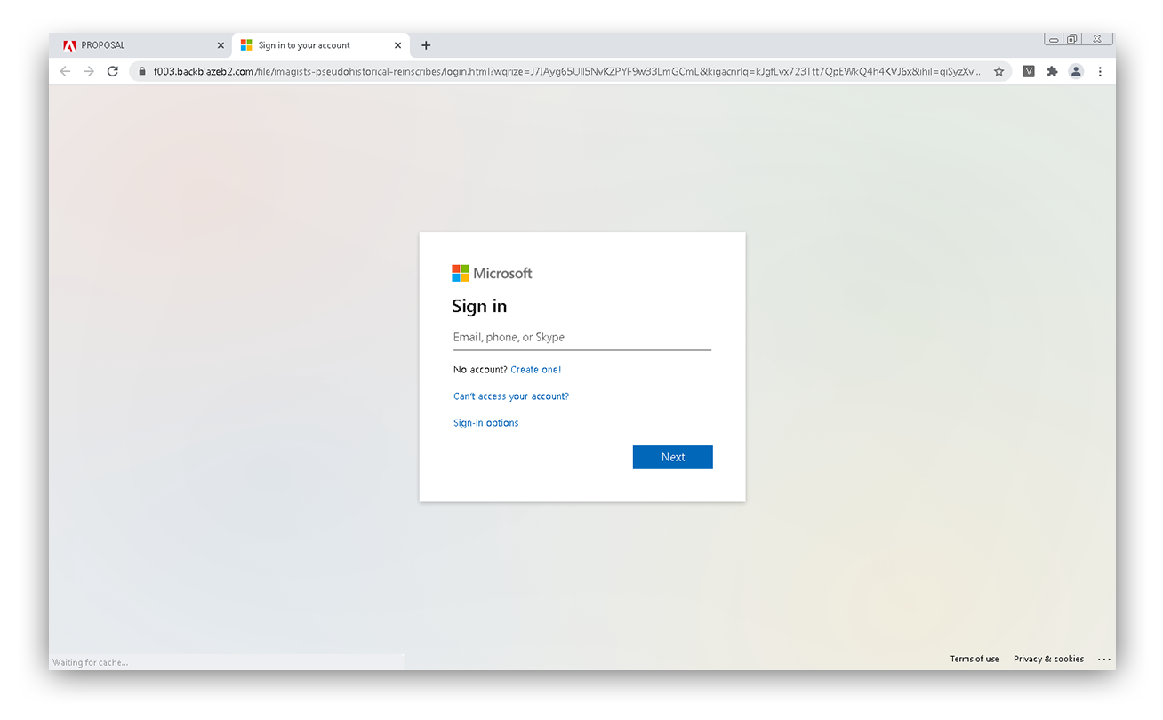The image size is (1163, 720).
Task: Click 'Waiting for cache...' status text
Action: pos(91,662)
